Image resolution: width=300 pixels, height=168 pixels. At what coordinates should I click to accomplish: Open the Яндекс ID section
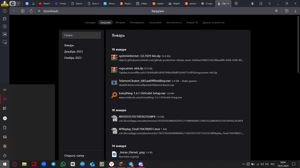coord(192,22)
